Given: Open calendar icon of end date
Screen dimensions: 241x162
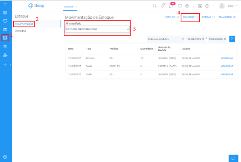Looking at the screenshot, I should pos(225,39).
